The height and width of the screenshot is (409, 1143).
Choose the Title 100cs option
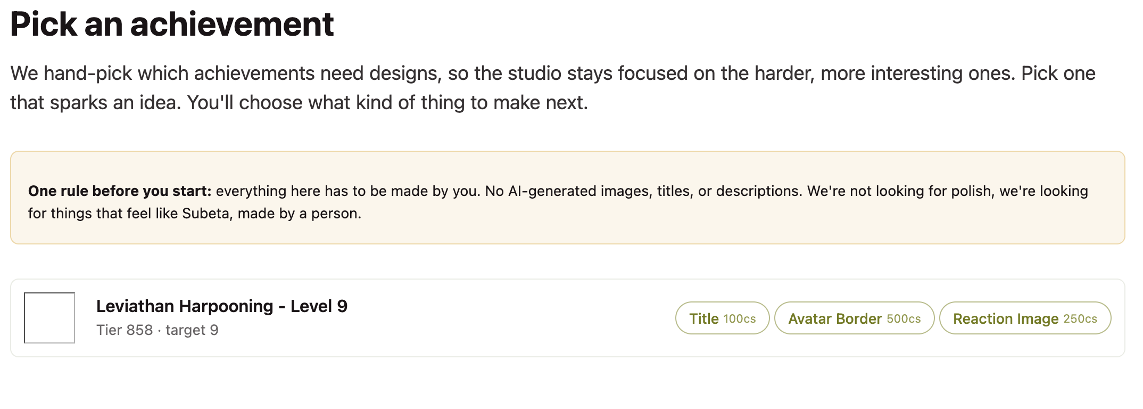coord(722,318)
